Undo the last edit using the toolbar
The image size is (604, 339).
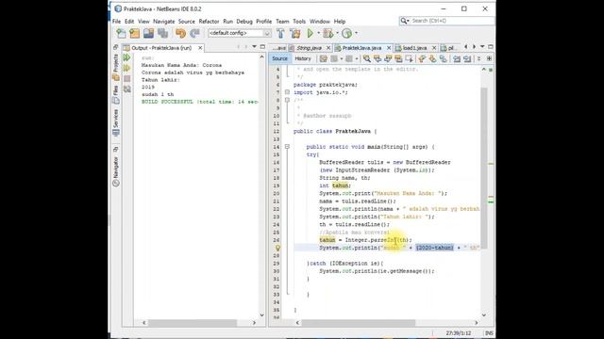180,34
